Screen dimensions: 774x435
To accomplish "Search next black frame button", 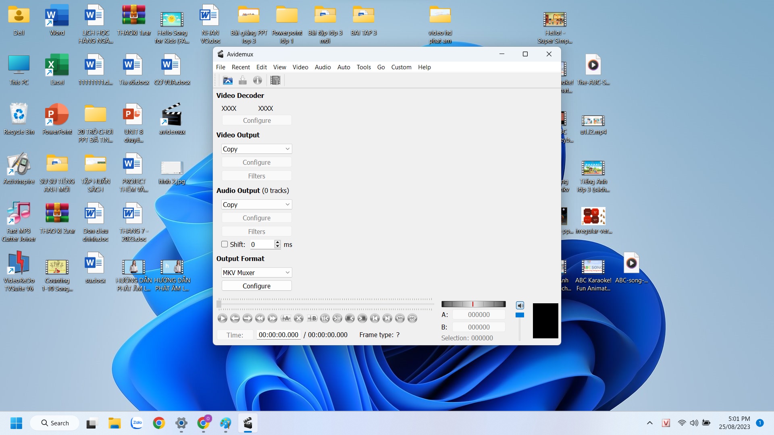I will (362, 318).
